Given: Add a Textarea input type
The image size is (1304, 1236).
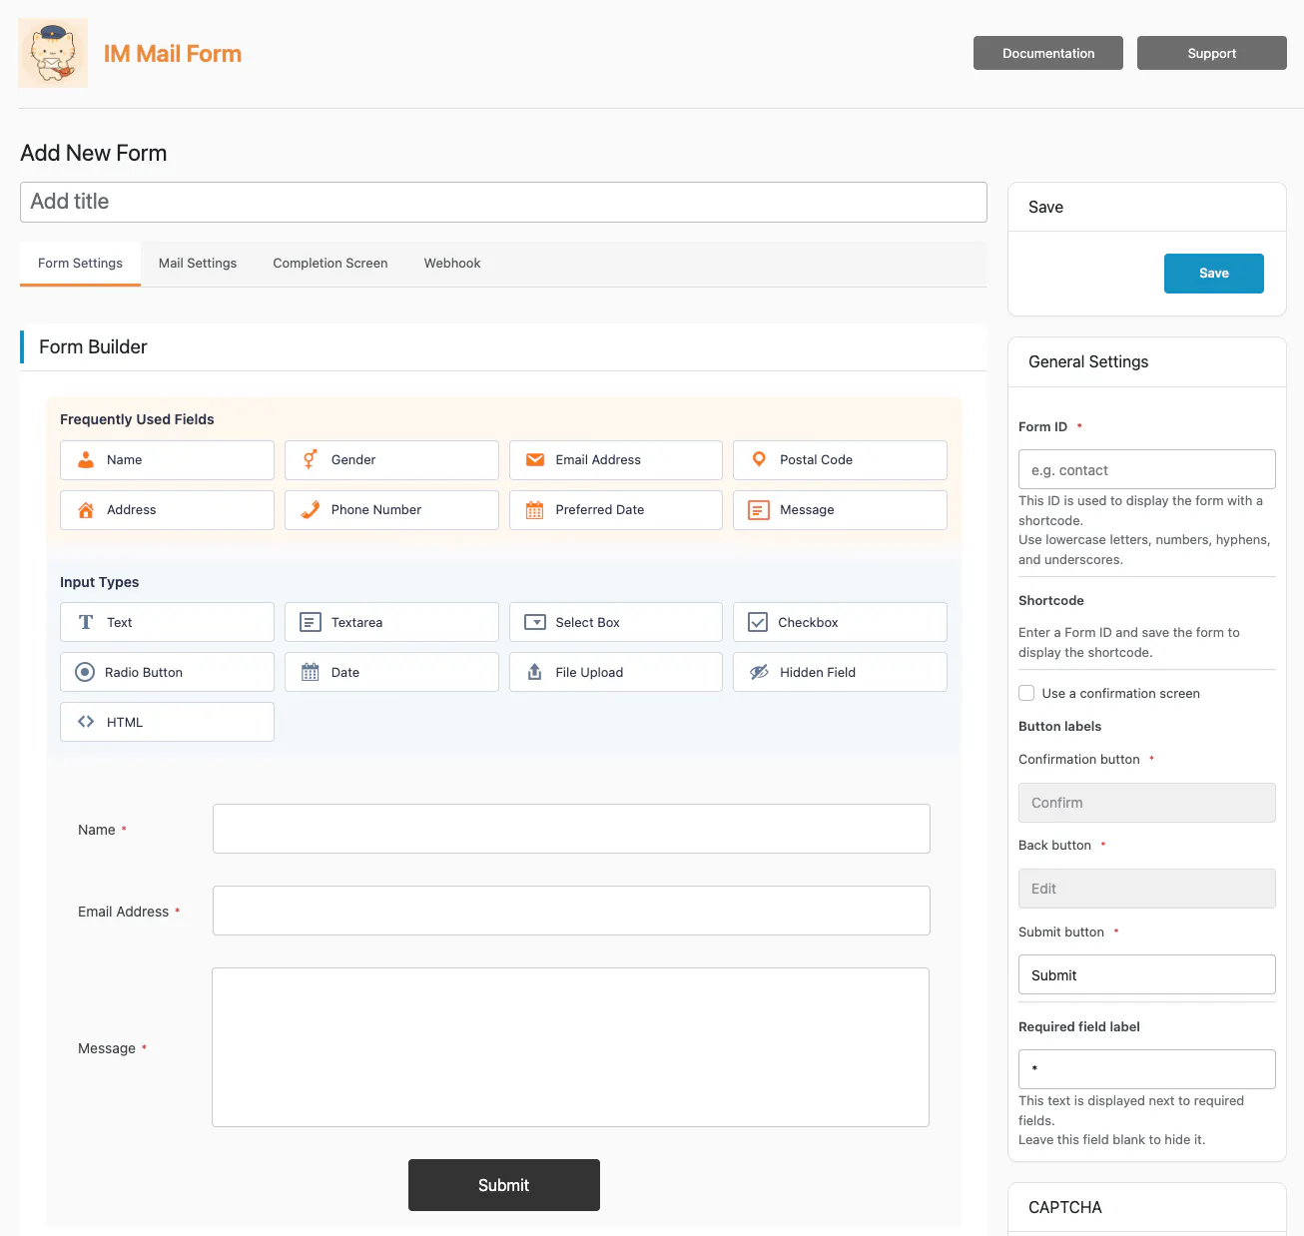Looking at the screenshot, I should tap(391, 622).
